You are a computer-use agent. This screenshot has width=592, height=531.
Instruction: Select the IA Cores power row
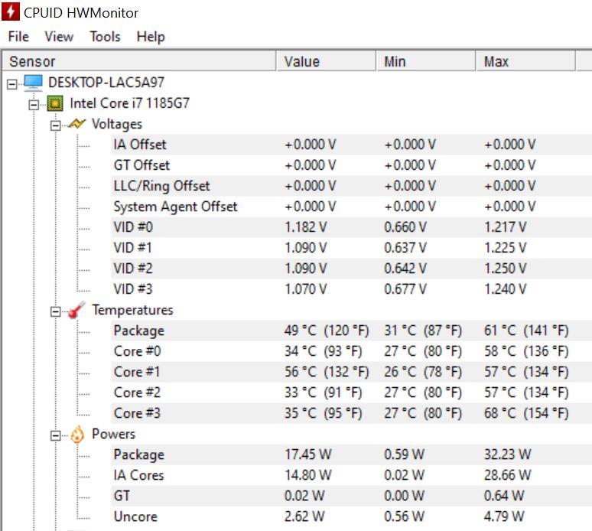352,475
